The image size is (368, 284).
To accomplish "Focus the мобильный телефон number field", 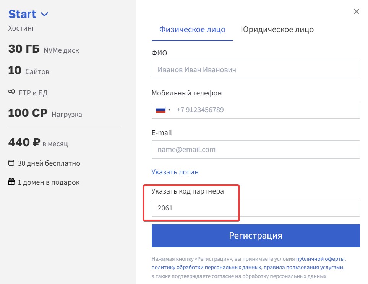I will coord(267,110).
